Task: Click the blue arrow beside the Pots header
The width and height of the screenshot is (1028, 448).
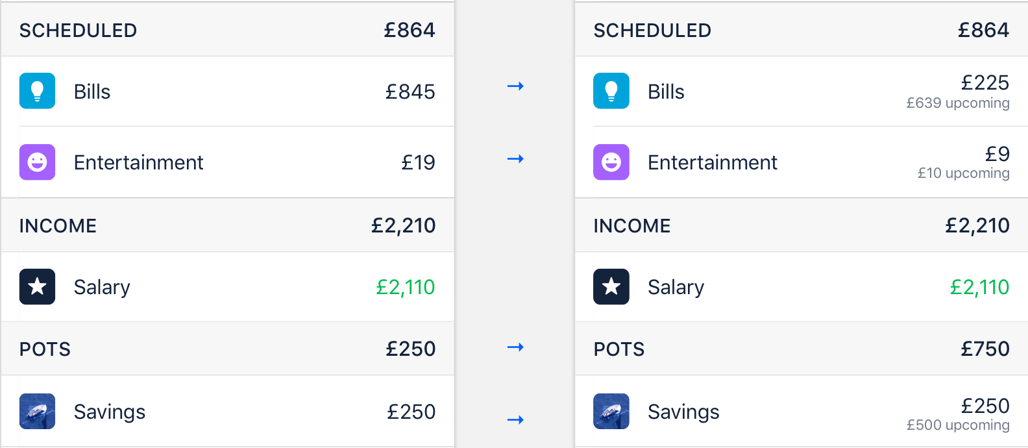Action: [x=515, y=347]
